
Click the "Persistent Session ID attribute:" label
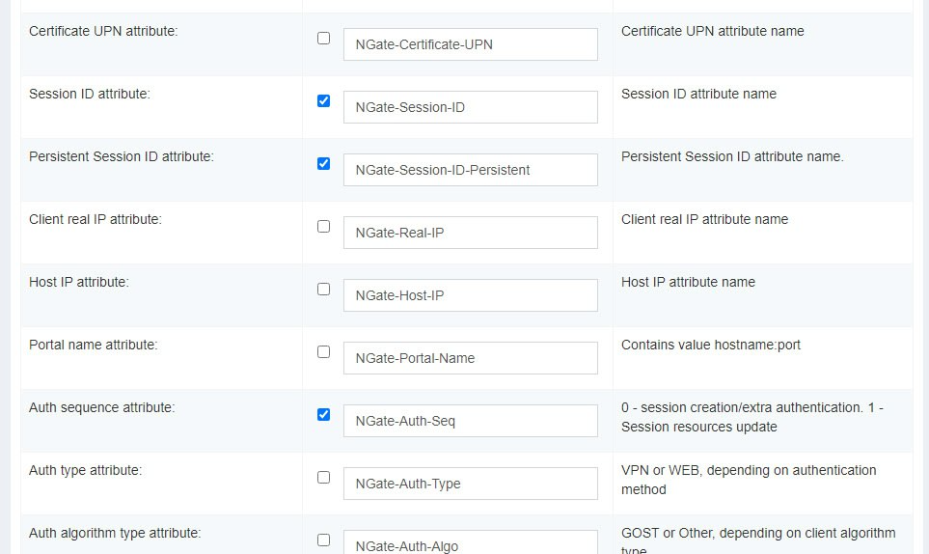click(122, 156)
